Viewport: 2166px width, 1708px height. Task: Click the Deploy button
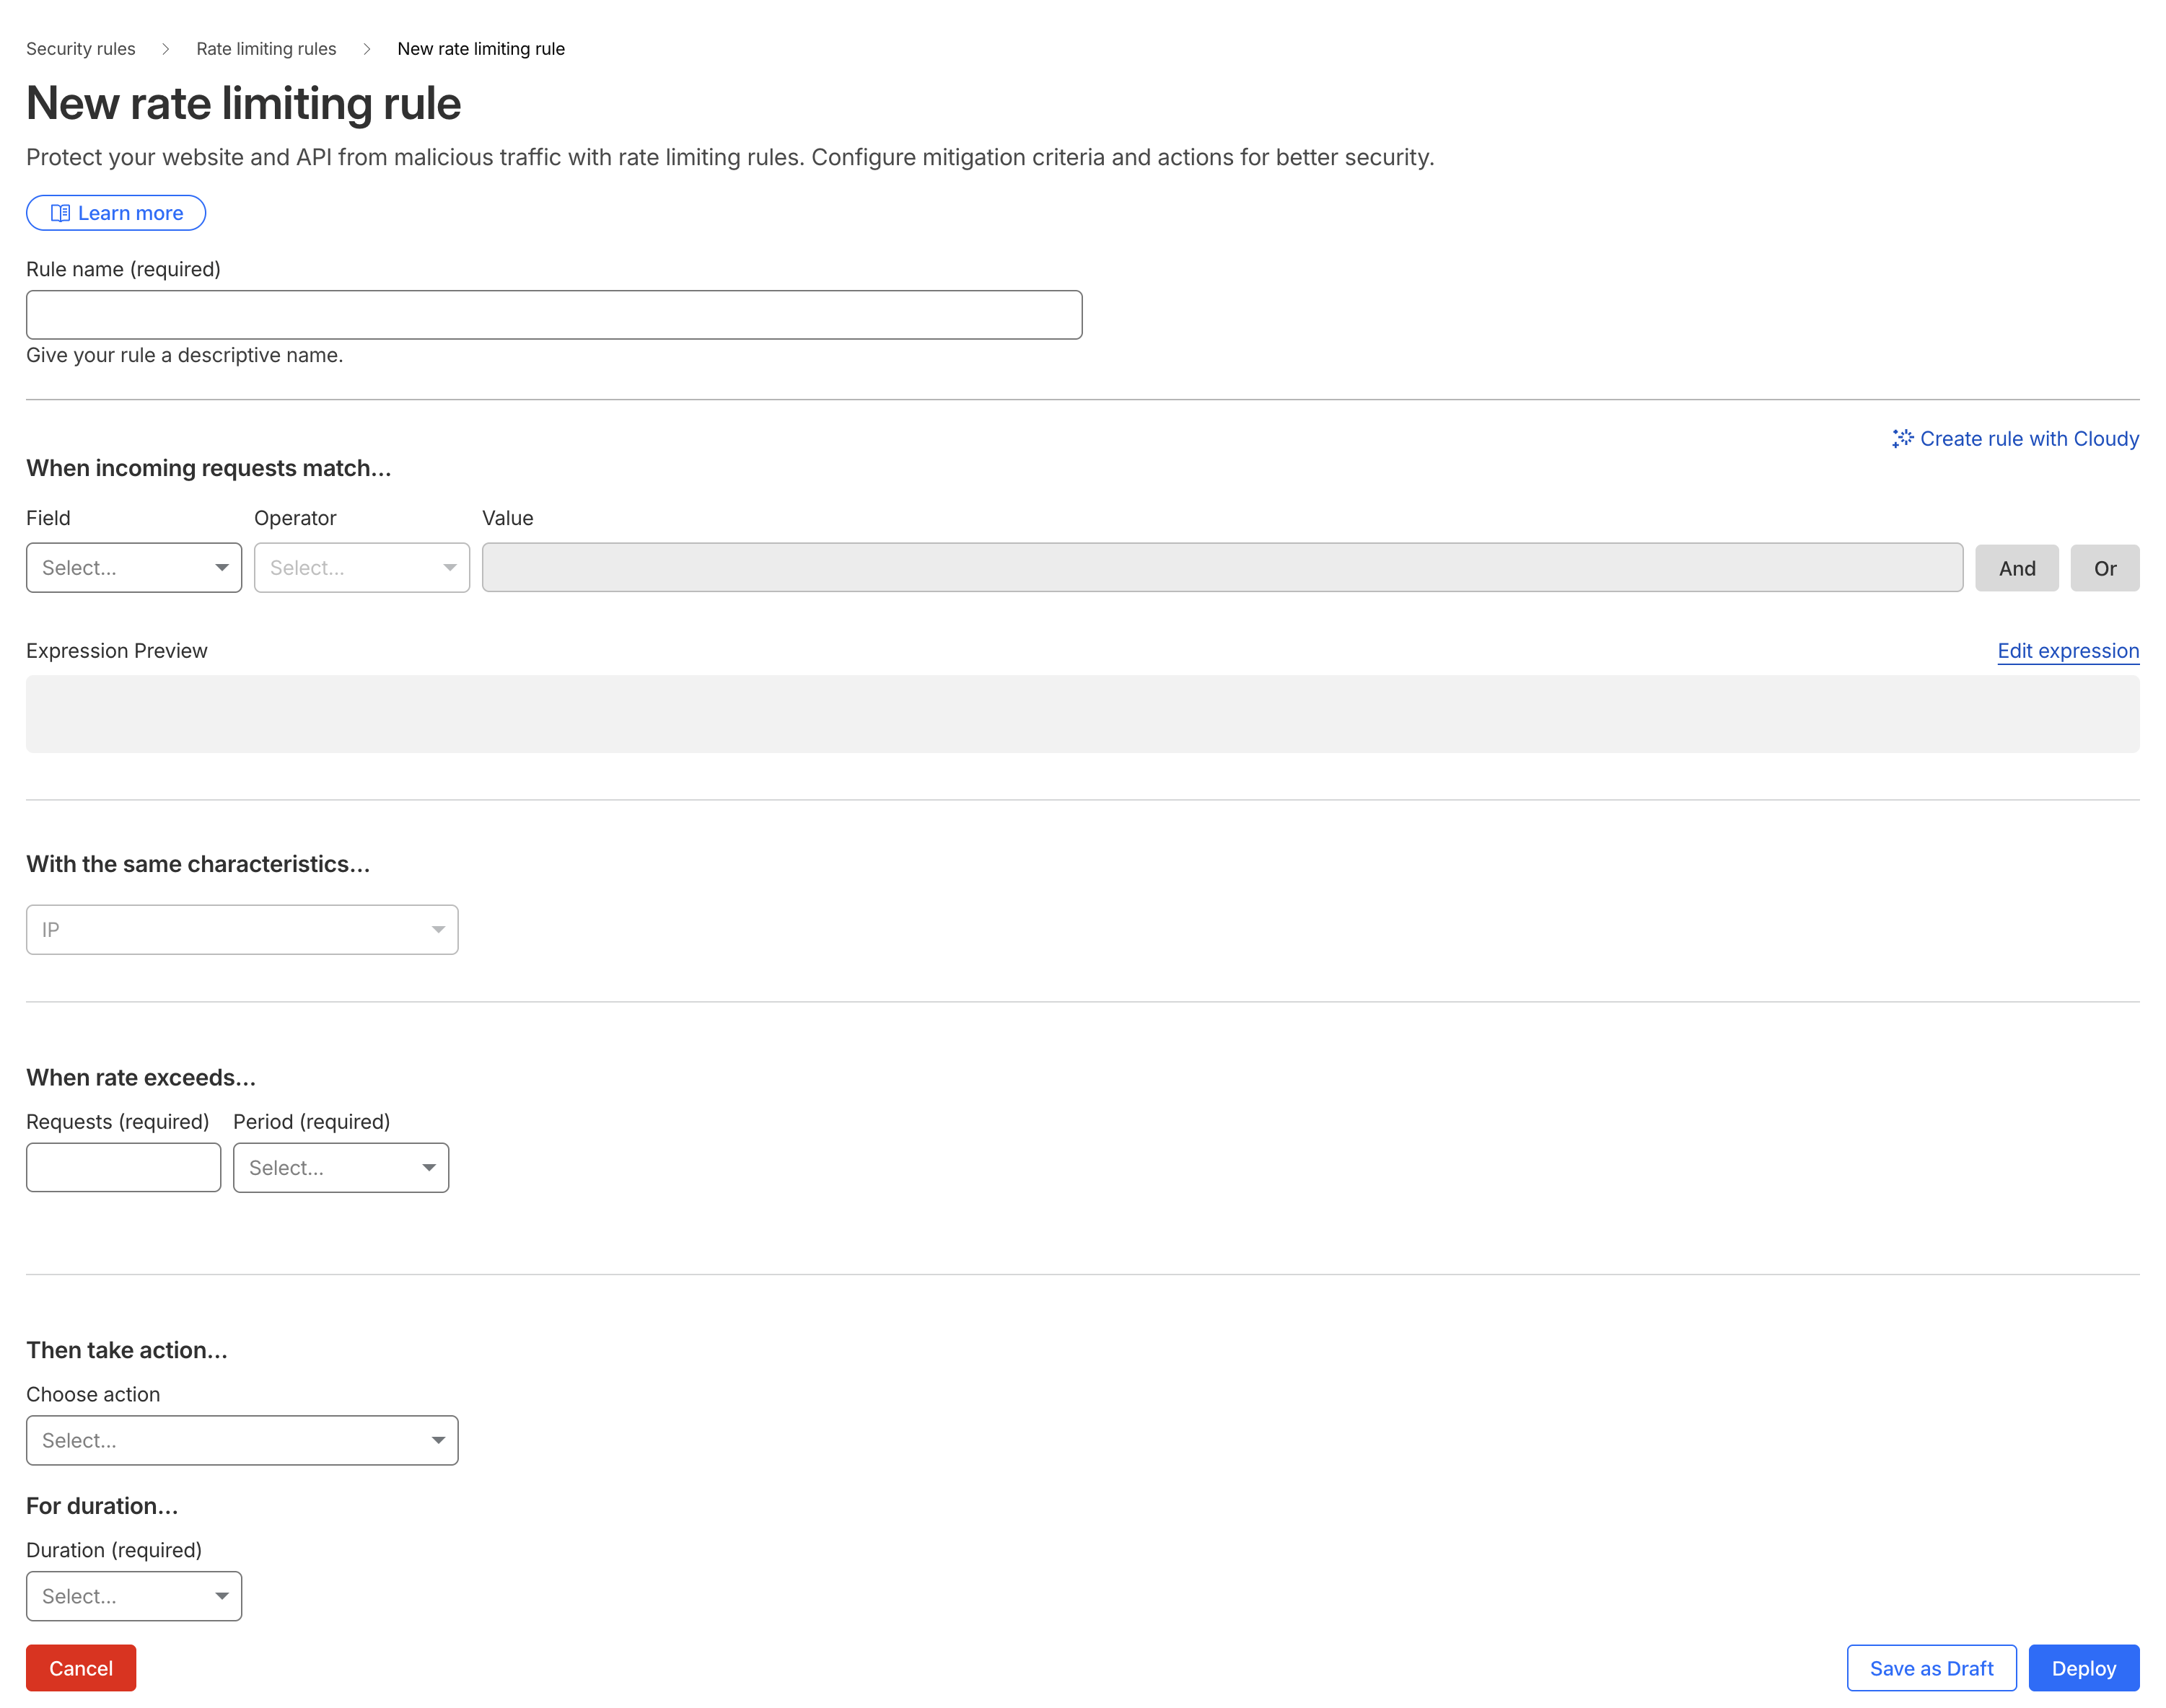pyautogui.click(x=2083, y=1669)
